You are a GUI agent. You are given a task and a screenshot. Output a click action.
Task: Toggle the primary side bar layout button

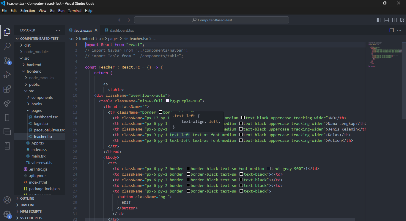click(x=379, y=20)
